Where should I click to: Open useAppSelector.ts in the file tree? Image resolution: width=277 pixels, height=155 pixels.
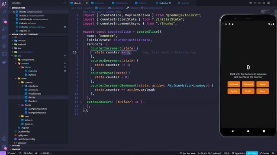(37, 113)
